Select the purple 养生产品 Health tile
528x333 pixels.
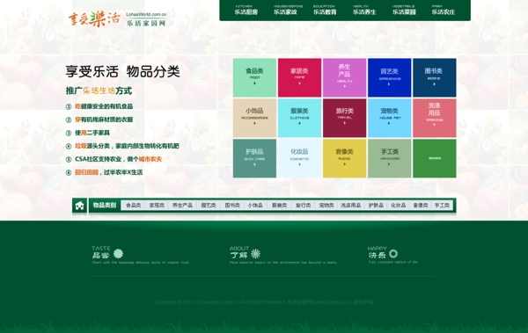point(344,77)
